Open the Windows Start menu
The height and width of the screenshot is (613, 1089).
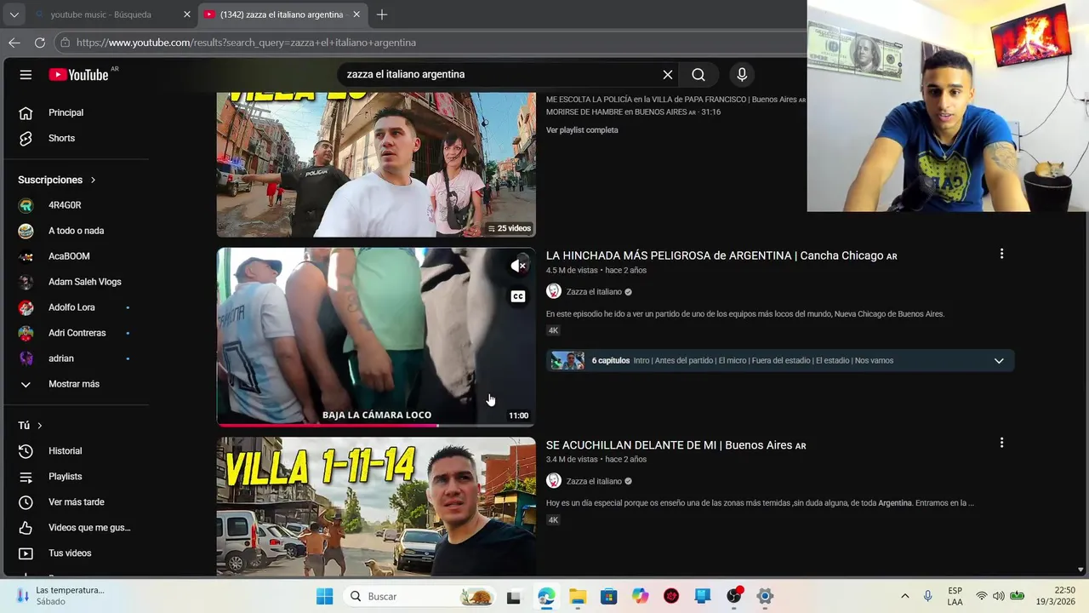click(x=324, y=596)
